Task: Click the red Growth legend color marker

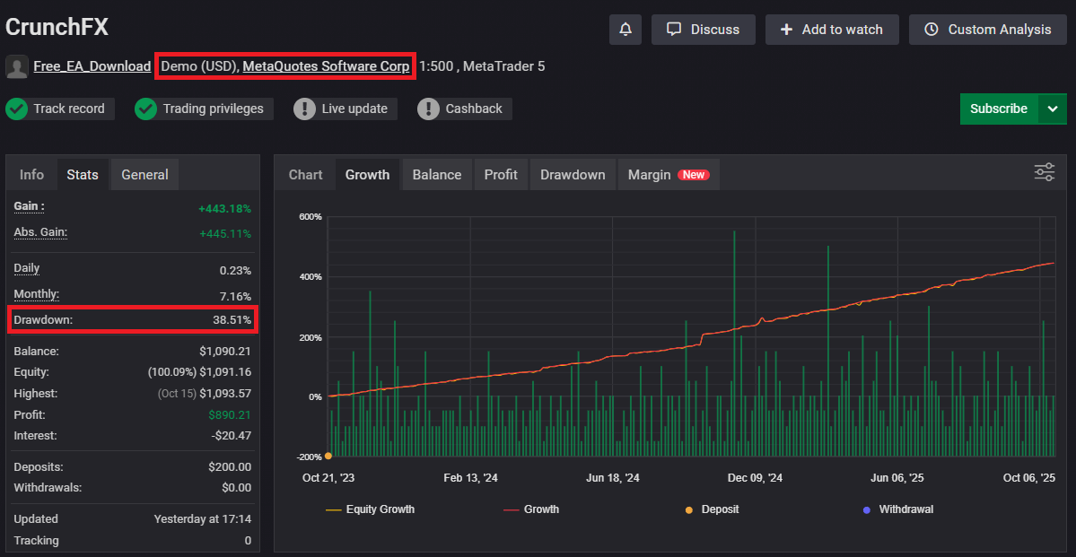Action: pyautogui.click(x=512, y=509)
